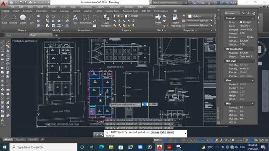The height and width of the screenshot is (151, 269).
Task: Open the status bar Customization hamburger icon
Action: (x=266, y=140)
